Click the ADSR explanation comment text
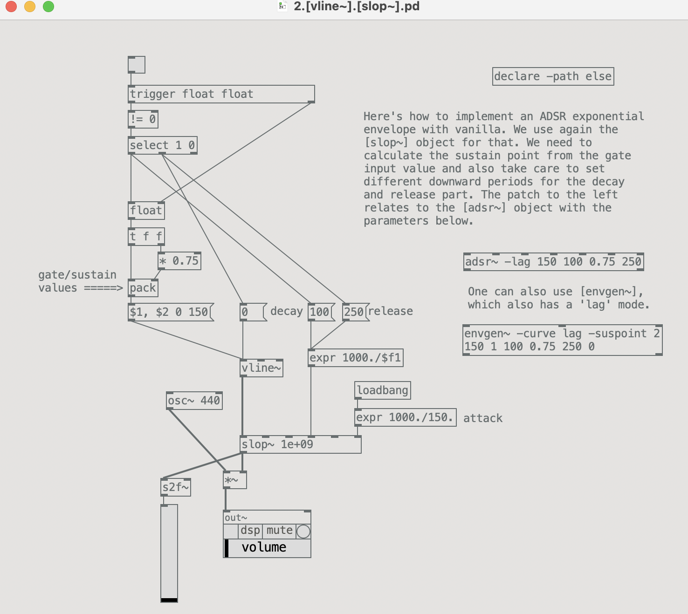The image size is (688, 614). point(504,169)
